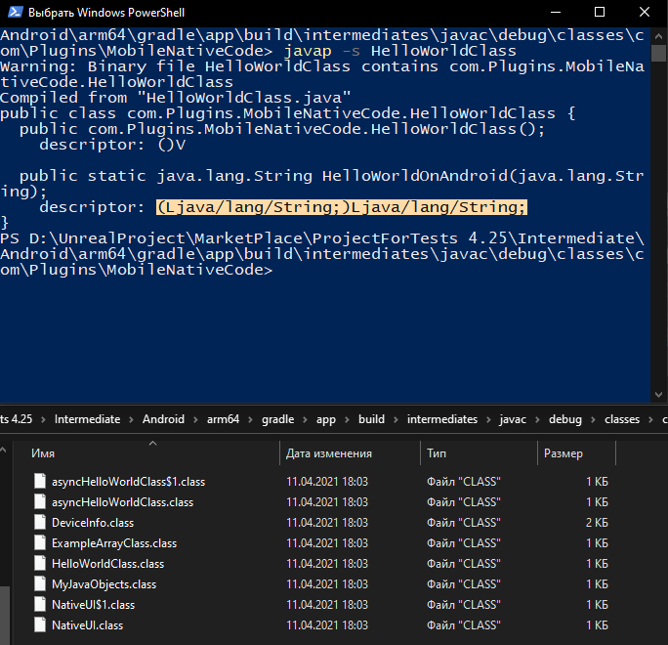This screenshot has height=645, width=668.
Task: Click the 'Android' breadcrumb segment
Action: (163, 419)
